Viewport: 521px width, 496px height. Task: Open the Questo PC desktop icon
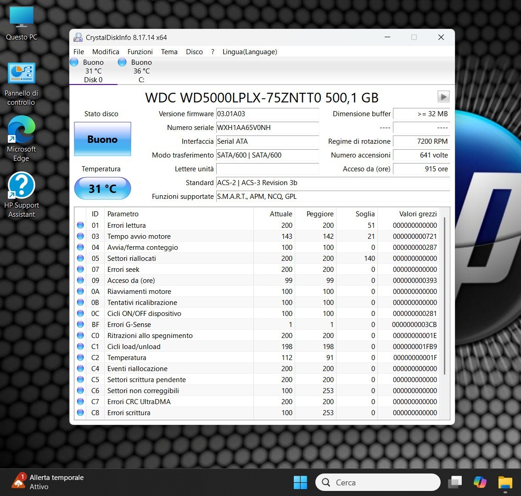pyautogui.click(x=22, y=23)
